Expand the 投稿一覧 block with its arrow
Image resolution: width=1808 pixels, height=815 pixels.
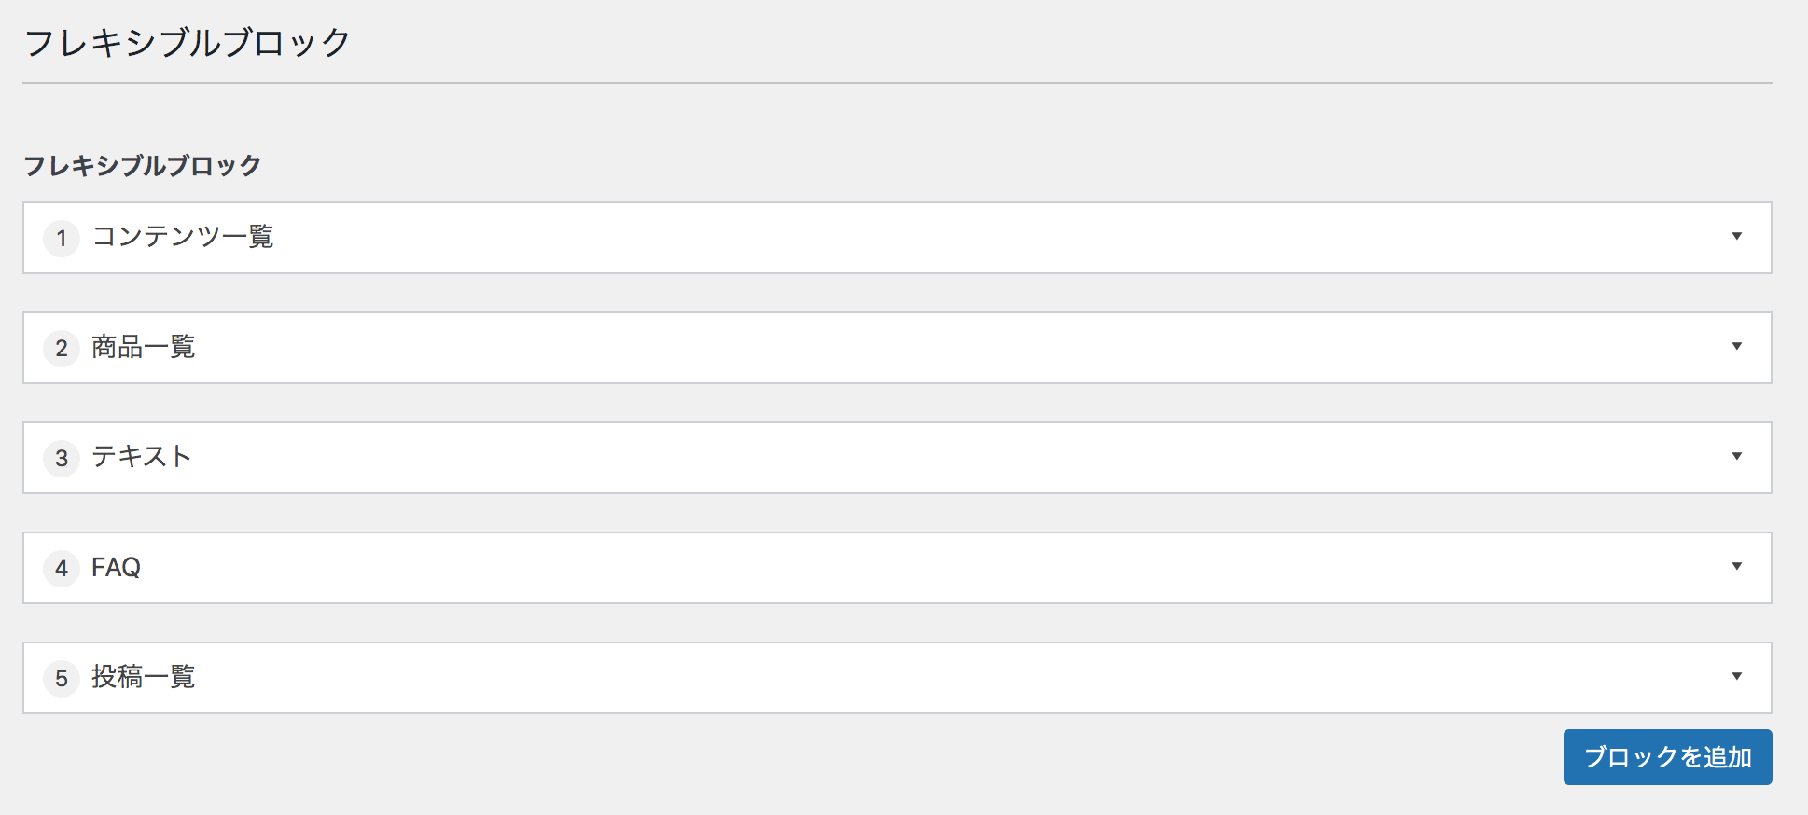1736,677
